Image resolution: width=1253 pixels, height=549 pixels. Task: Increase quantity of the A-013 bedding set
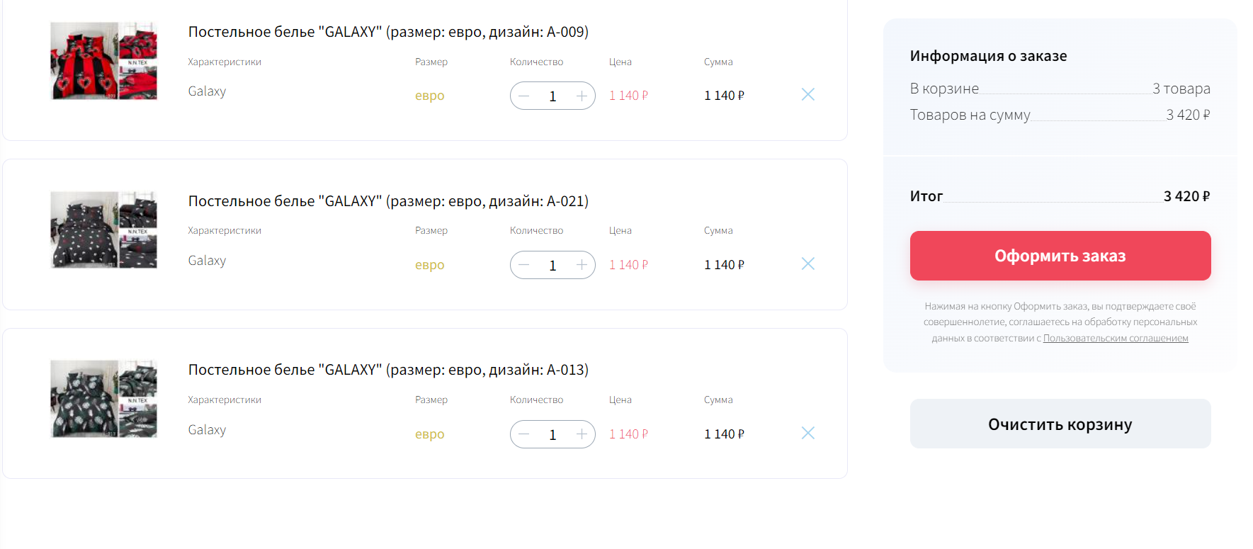click(582, 434)
